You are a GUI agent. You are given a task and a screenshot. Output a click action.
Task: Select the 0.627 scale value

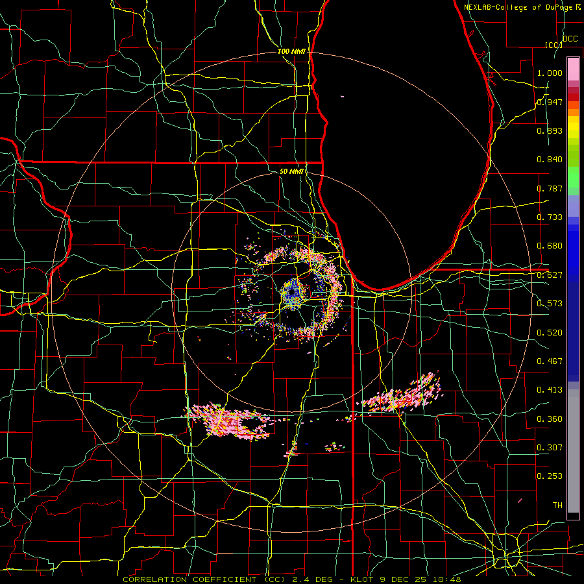coord(550,275)
